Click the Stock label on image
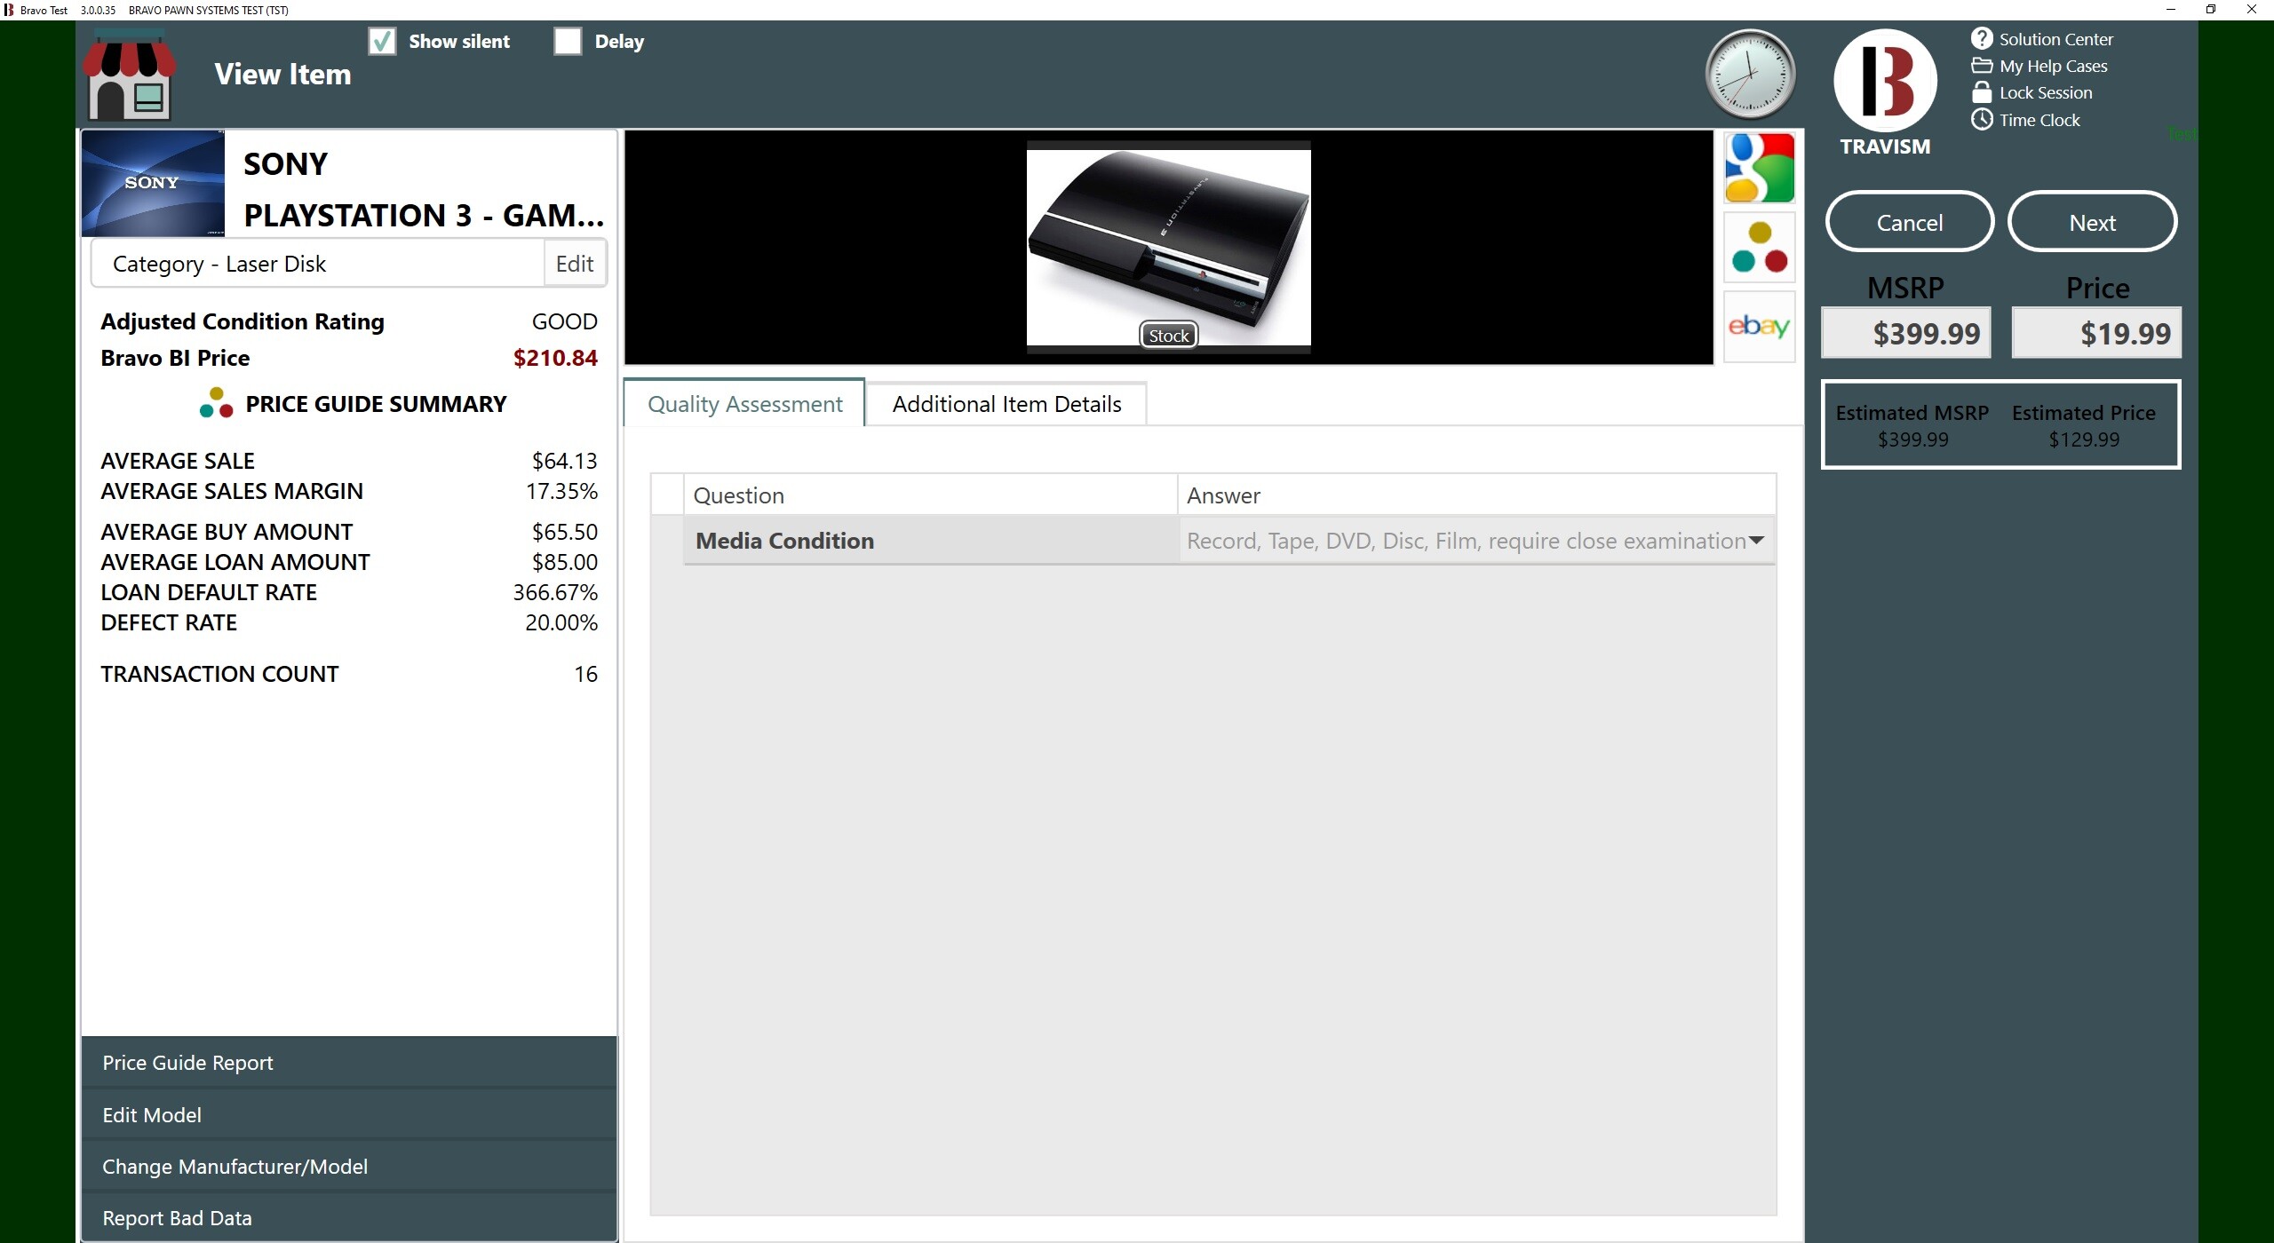The height and width of the screenshot is (1243, 2274). (1169, 336)
